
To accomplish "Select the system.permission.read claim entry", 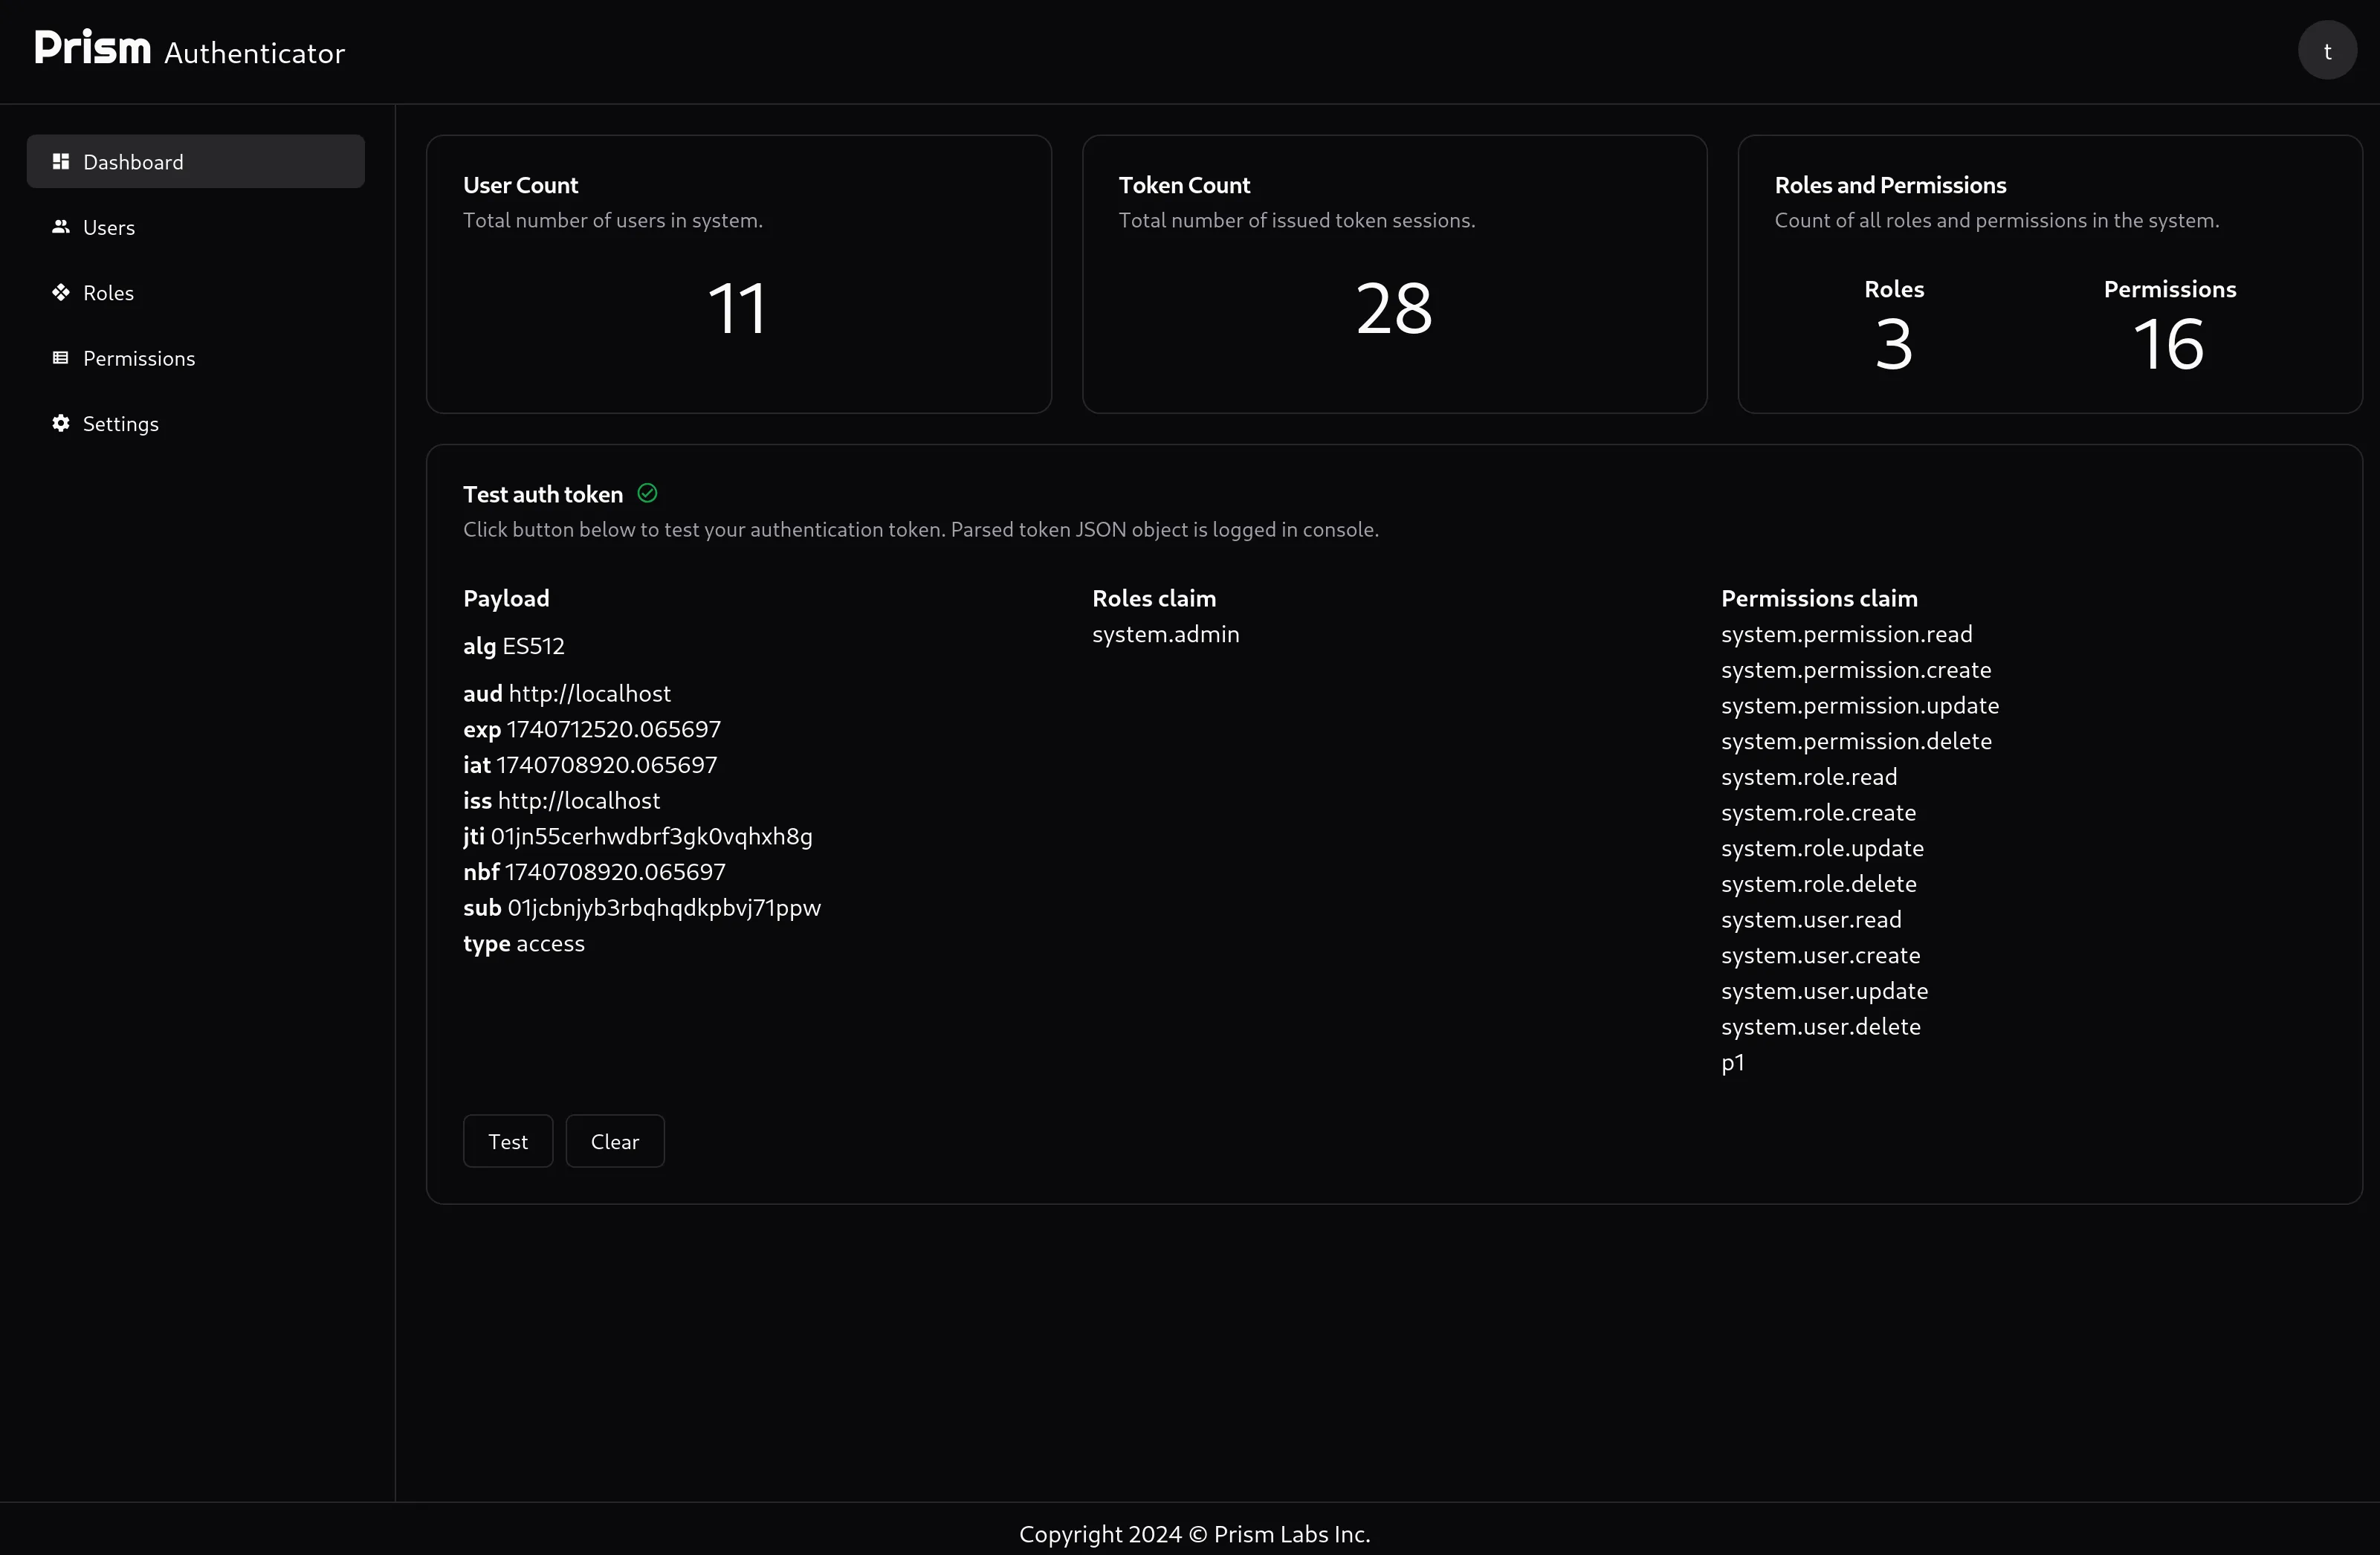I will pyautogui.click(x=1846, y=633).
